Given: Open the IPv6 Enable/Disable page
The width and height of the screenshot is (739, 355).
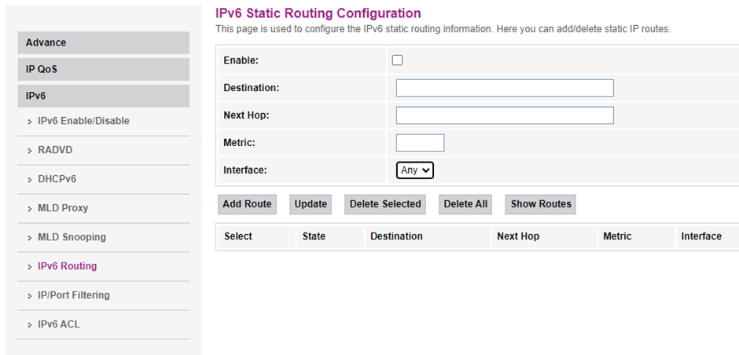Looking at the screenshot, I should (x=83, y=121).
